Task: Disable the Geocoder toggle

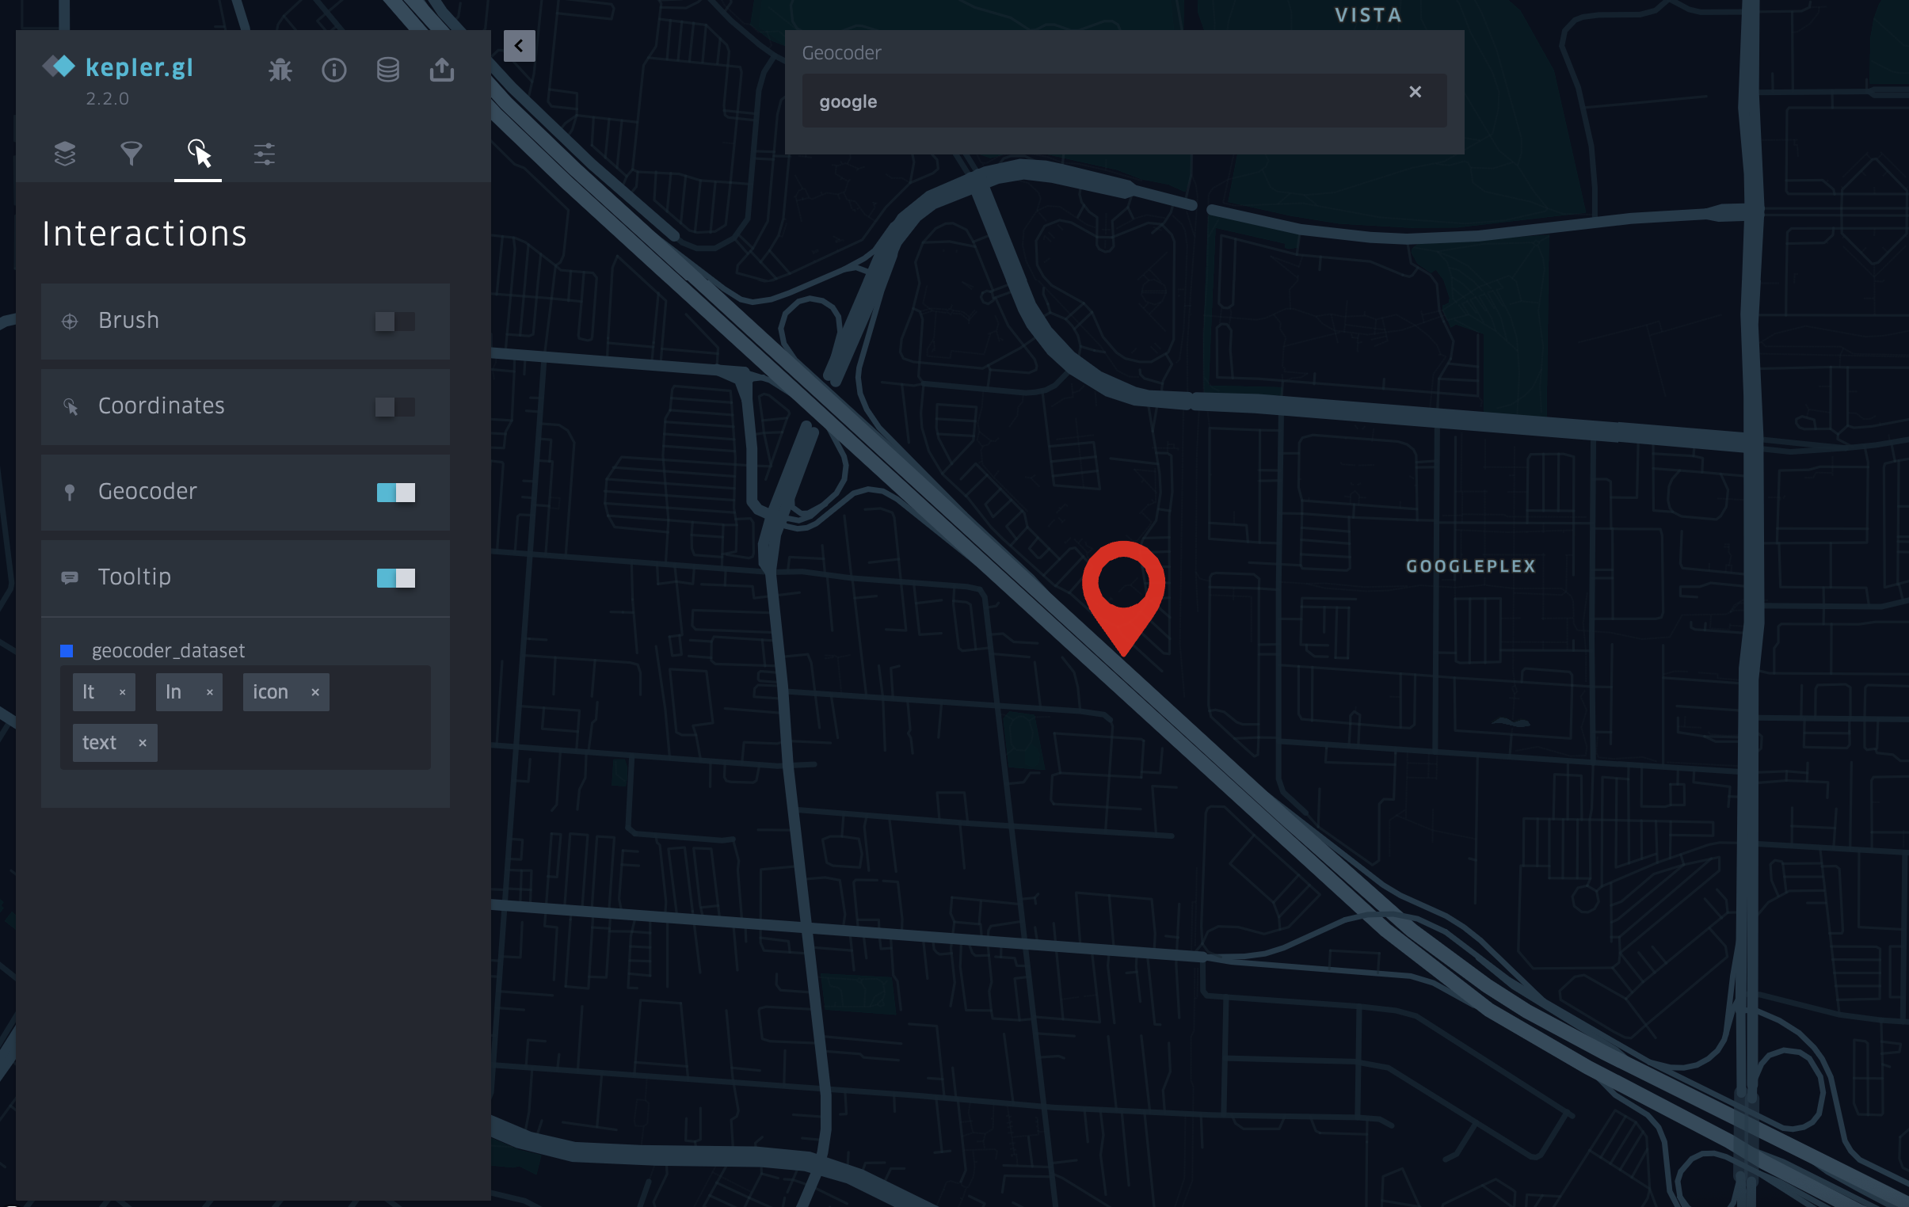Action: click(395, 492)
